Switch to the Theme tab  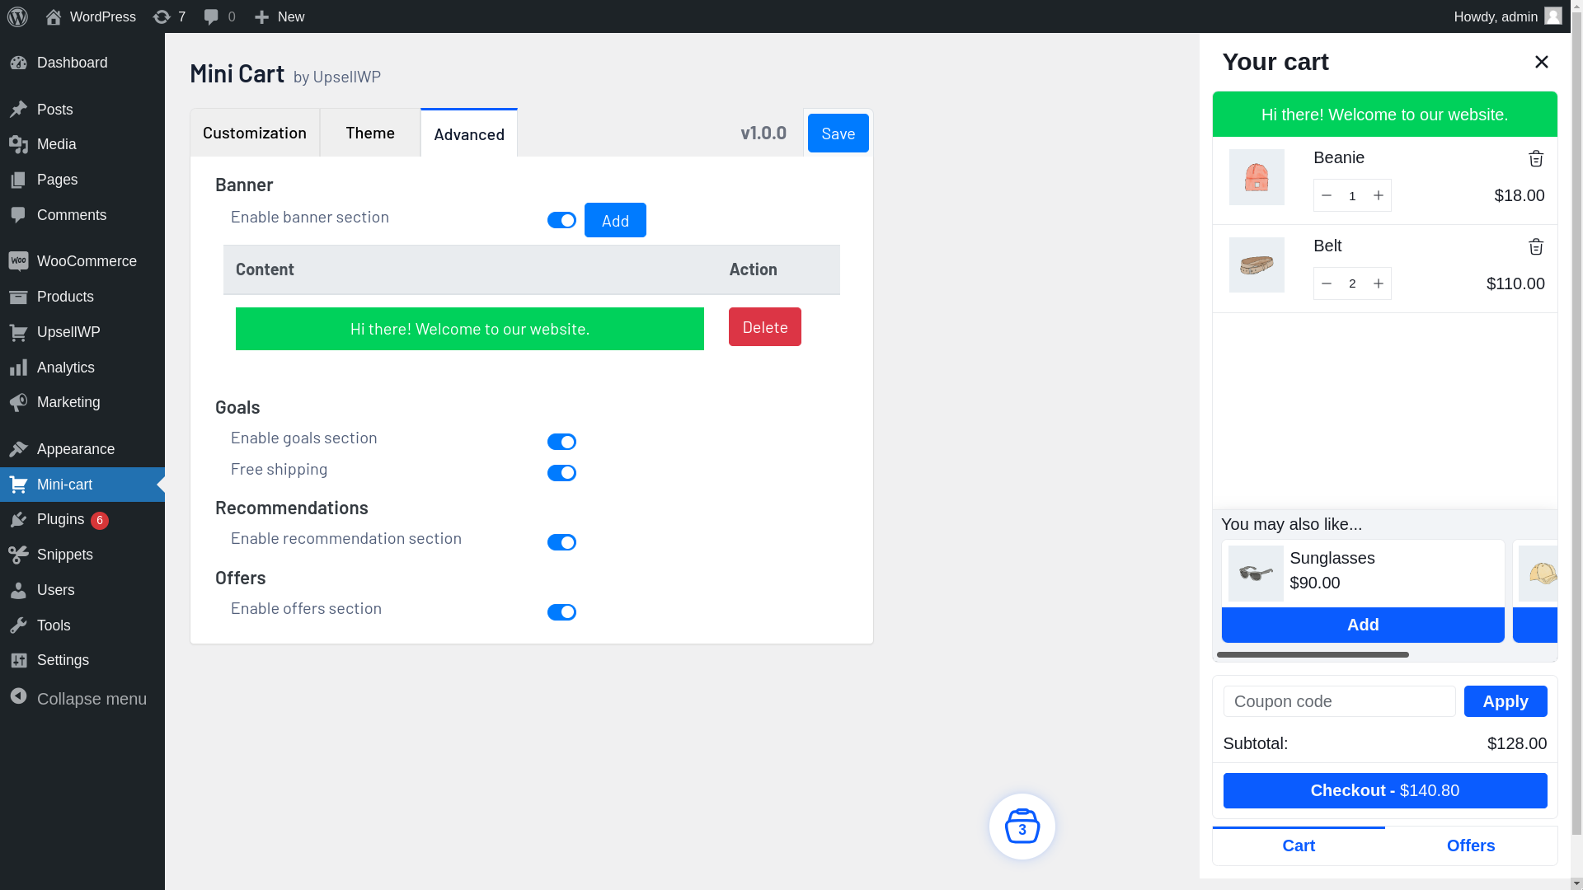[x=370, y=133]
